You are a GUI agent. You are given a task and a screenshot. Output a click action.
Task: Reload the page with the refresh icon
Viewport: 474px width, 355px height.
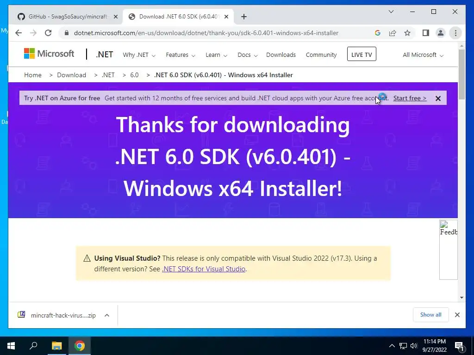click(x=48, y=33)
